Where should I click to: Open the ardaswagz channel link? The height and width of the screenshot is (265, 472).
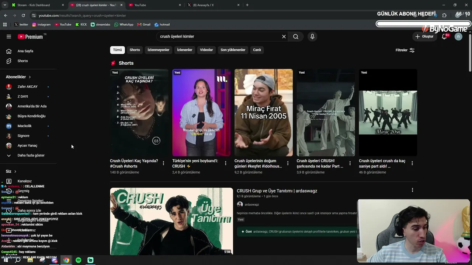252,205
